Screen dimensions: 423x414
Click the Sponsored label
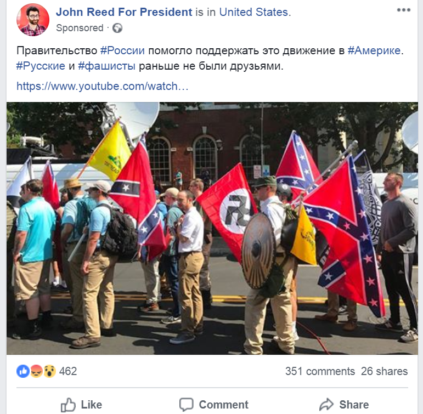pyautogui.click(x=80, y=28)
